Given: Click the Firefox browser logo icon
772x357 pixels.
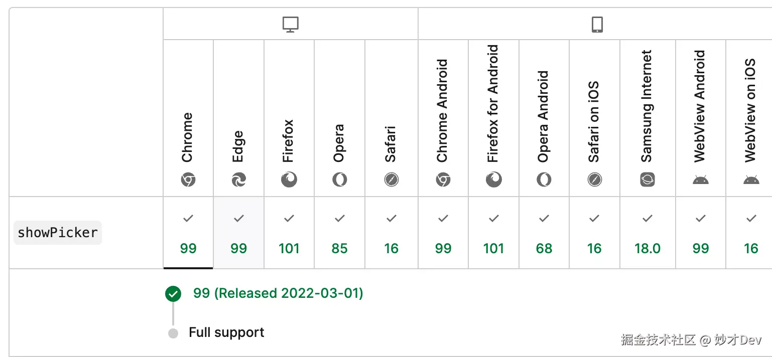Looking at the screenshot, I should (289, 180).
